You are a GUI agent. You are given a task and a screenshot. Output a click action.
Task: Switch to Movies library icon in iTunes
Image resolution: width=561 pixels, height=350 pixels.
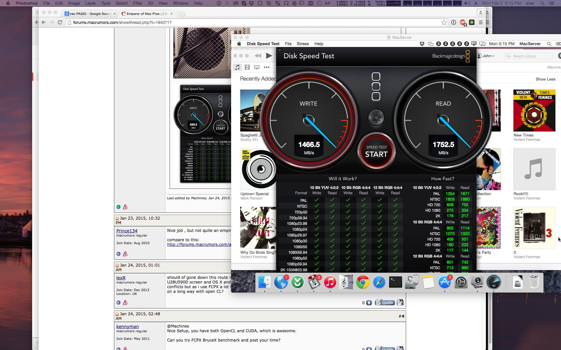pyautogui.click(x=247, y=67)
